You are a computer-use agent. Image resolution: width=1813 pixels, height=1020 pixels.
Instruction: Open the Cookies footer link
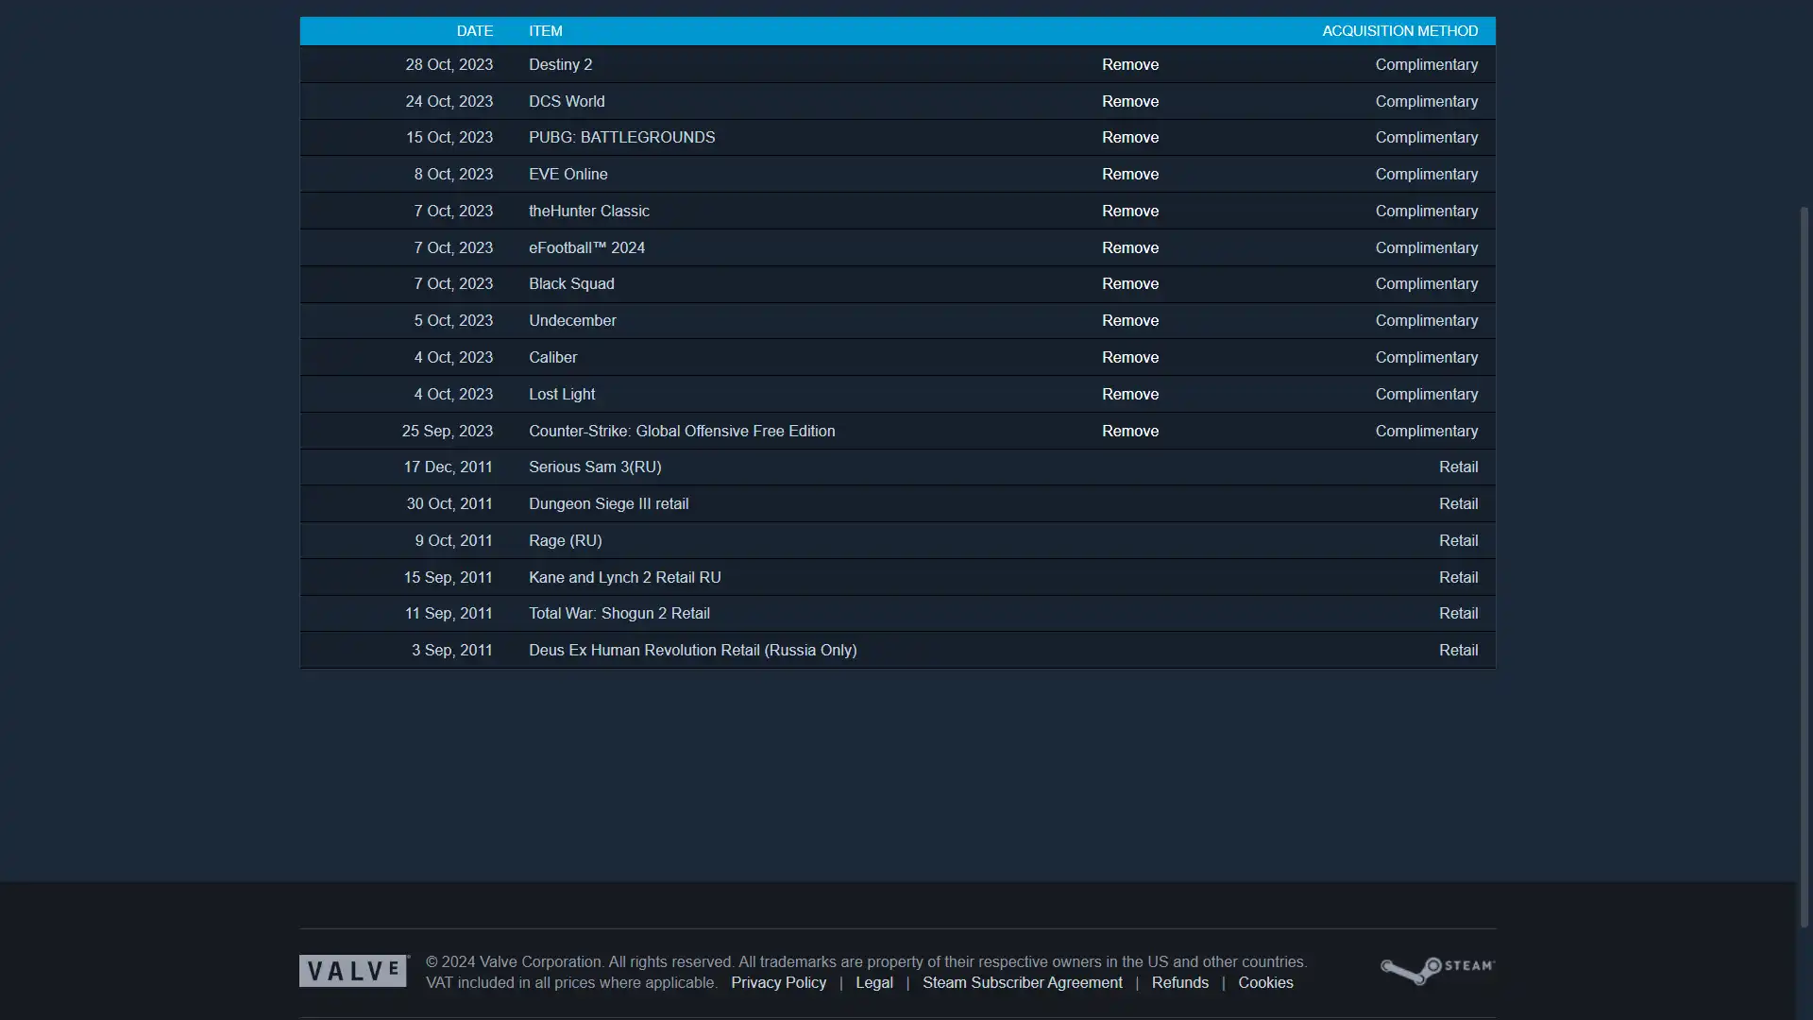[1265, 982]
